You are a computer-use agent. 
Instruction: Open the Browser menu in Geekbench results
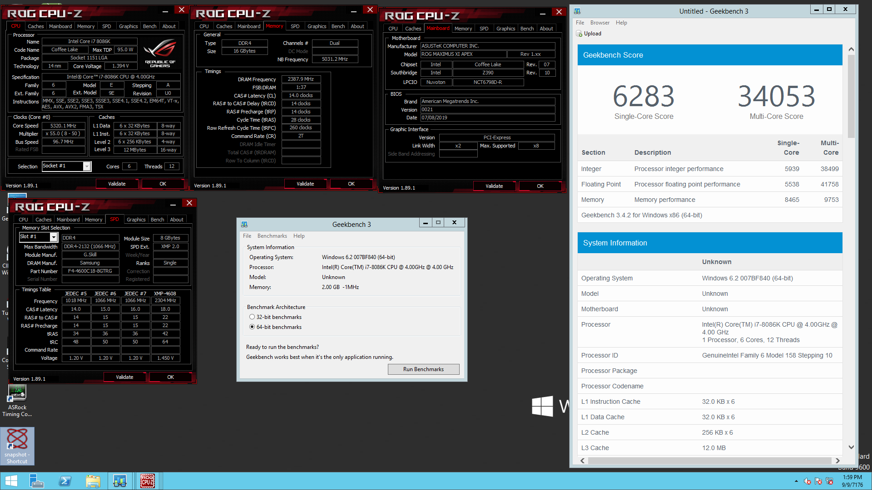(599, 23)
